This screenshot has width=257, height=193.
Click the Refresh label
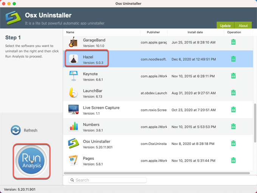click(x=31, y=130)
